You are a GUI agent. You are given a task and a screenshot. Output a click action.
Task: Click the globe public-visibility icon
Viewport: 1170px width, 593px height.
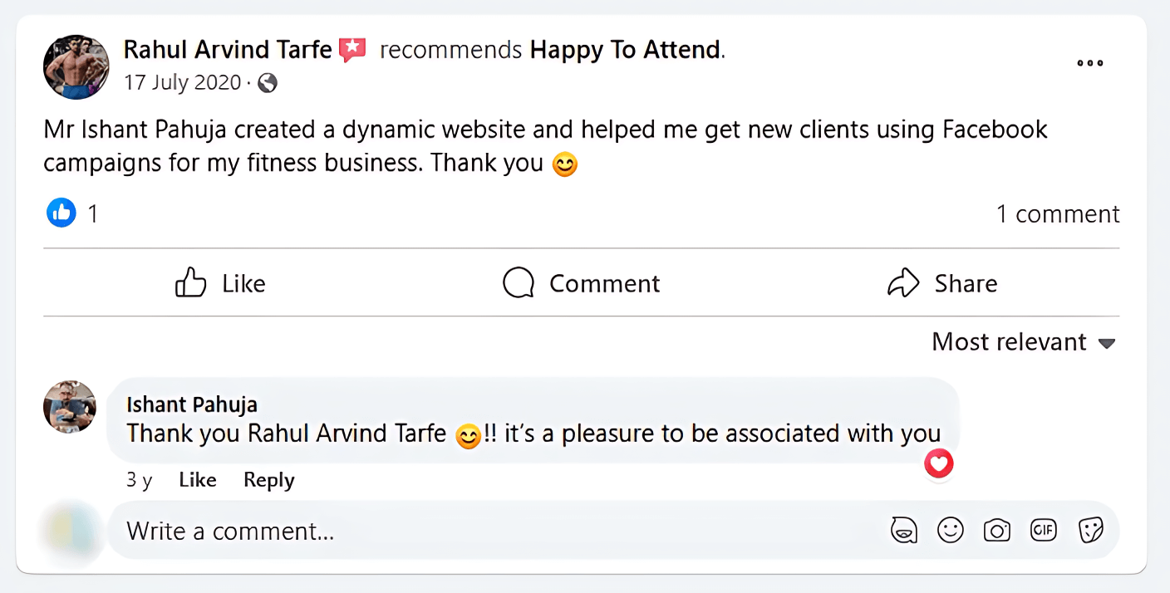click(x=268, y=83)
